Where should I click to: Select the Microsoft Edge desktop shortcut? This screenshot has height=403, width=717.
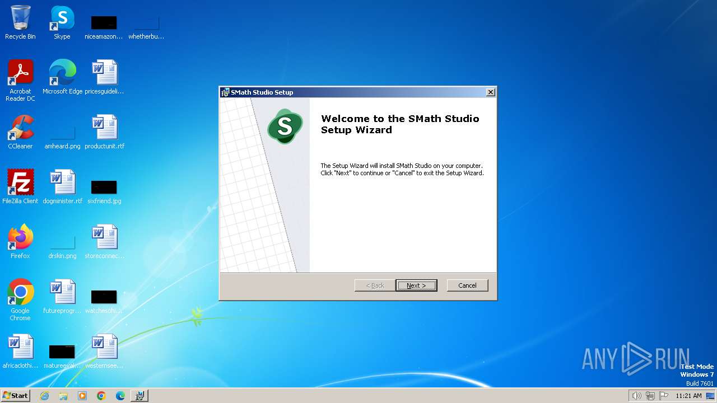point(62,77)
